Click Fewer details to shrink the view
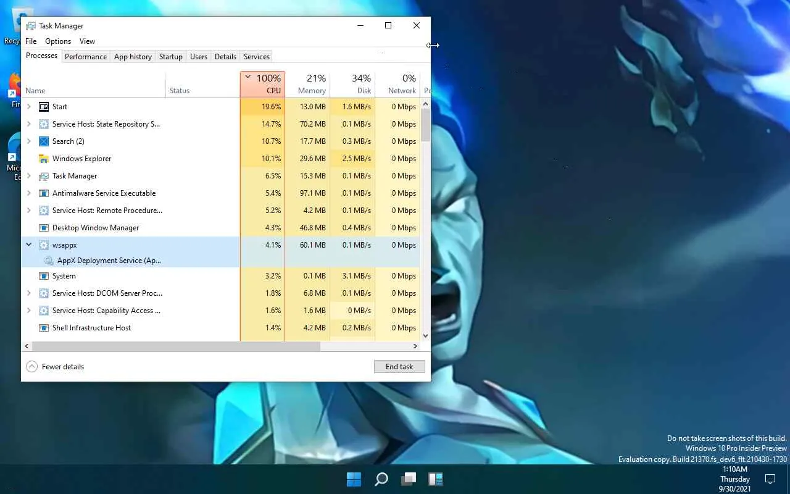The width and height of the screenshot is (790, 494). click(x=55, y=367)
